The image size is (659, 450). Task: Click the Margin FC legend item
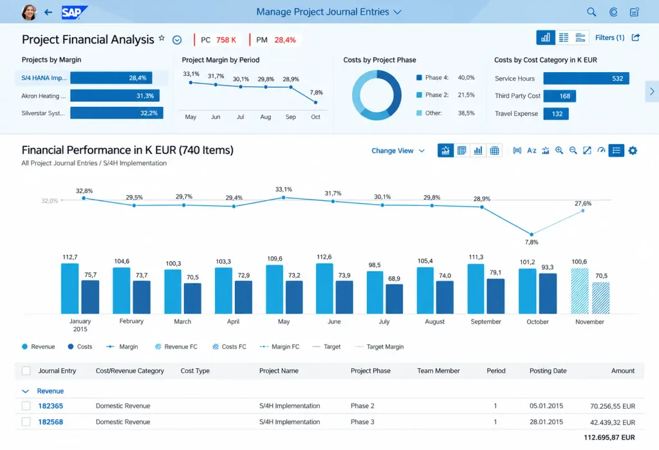(279, 346)
